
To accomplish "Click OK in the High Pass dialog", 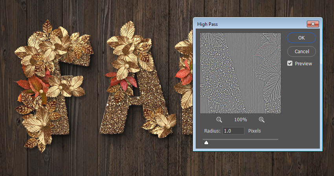I will [301, 38].
